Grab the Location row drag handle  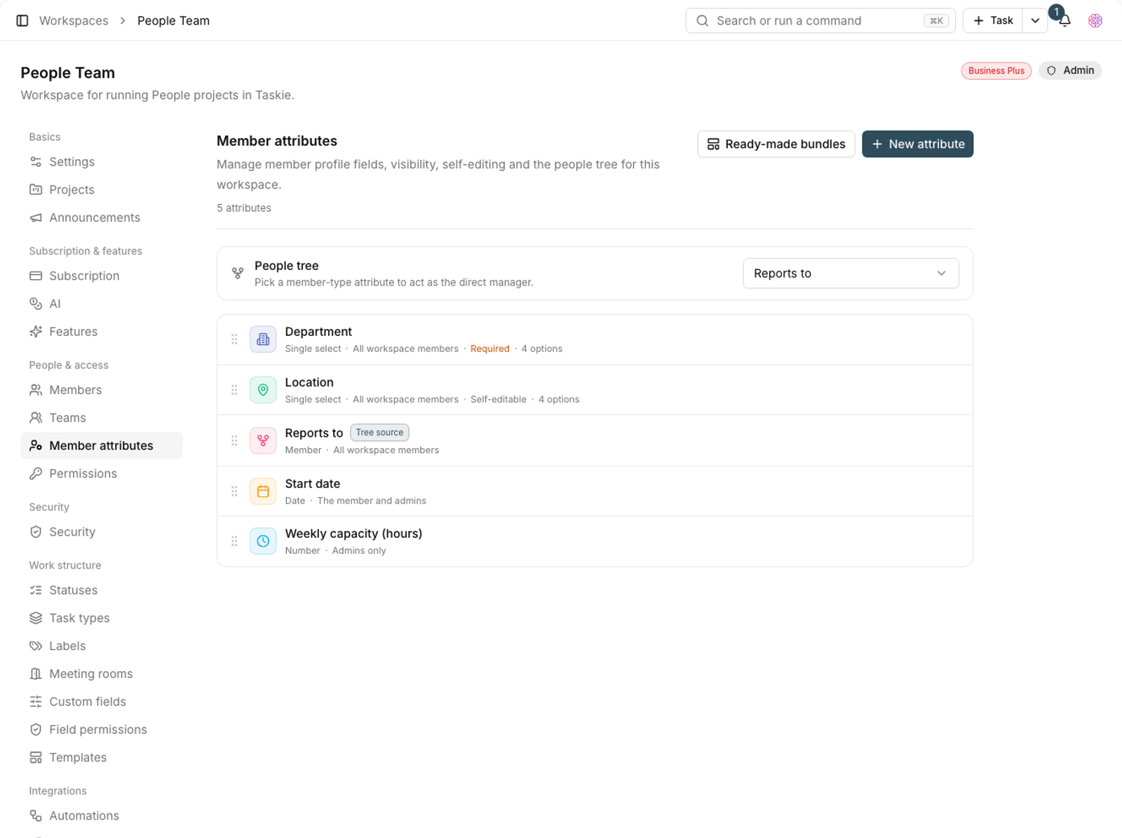click(234, 390)
